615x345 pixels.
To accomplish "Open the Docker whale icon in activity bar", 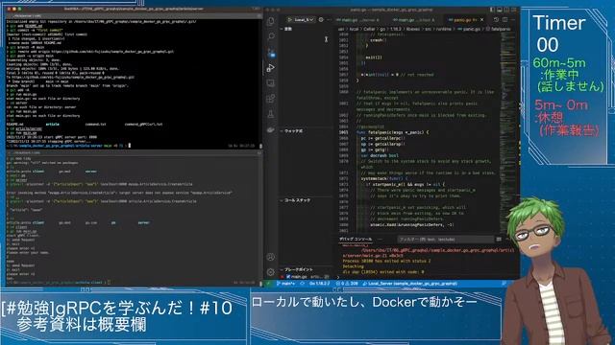I will pyautogui.click(x=271, y=129).
